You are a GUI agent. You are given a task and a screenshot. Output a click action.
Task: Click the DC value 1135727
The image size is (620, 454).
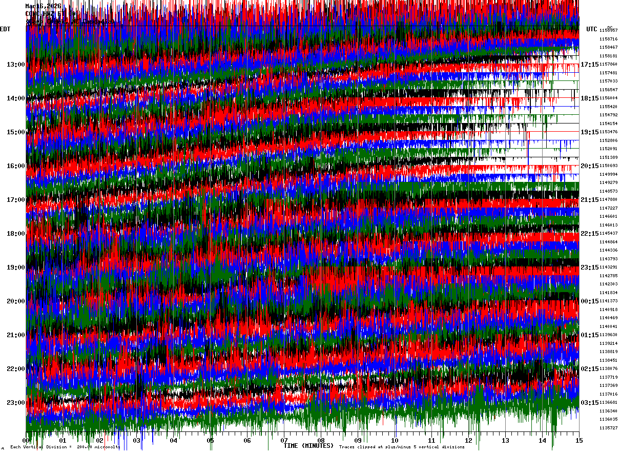coord(608,428)
